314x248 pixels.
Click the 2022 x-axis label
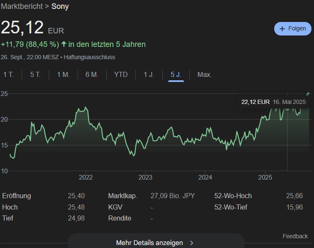[x=86, y=177]
